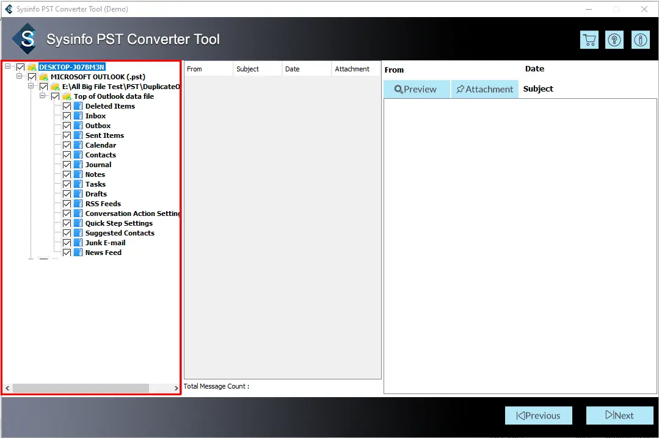Screen dimensions: 659x438
Task: Uncheck the RSS Feeds checkbox
Action: 67,204
